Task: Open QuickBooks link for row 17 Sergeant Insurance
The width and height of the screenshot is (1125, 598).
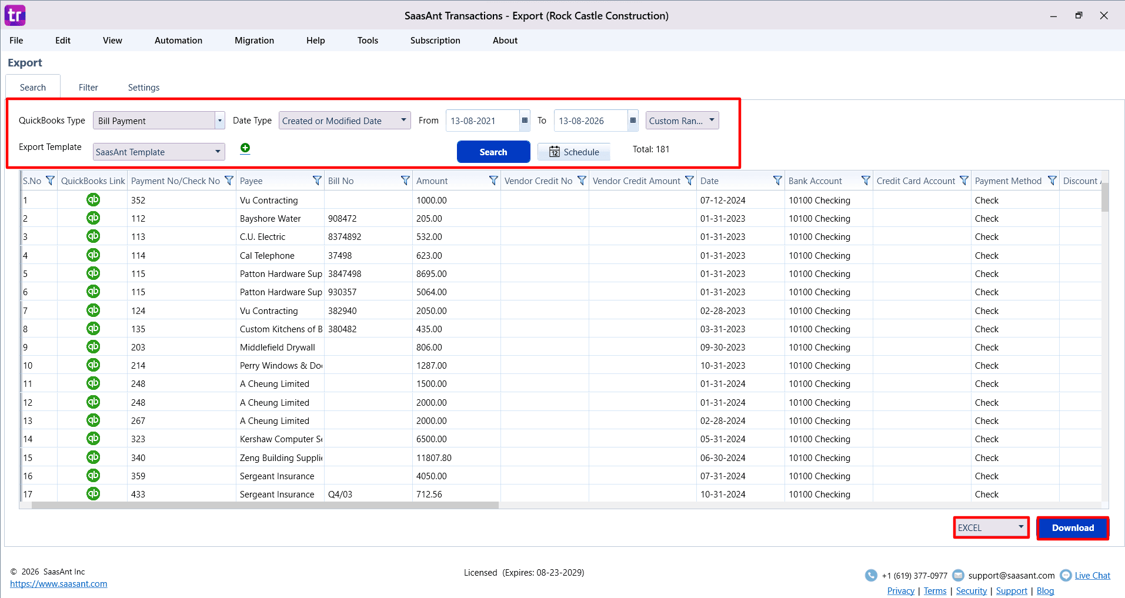Action: (93, 494)
